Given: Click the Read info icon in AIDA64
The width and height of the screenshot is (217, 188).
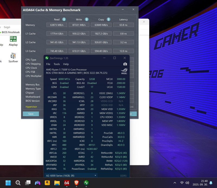Looking at the screenshot, I should coord(64,19).
